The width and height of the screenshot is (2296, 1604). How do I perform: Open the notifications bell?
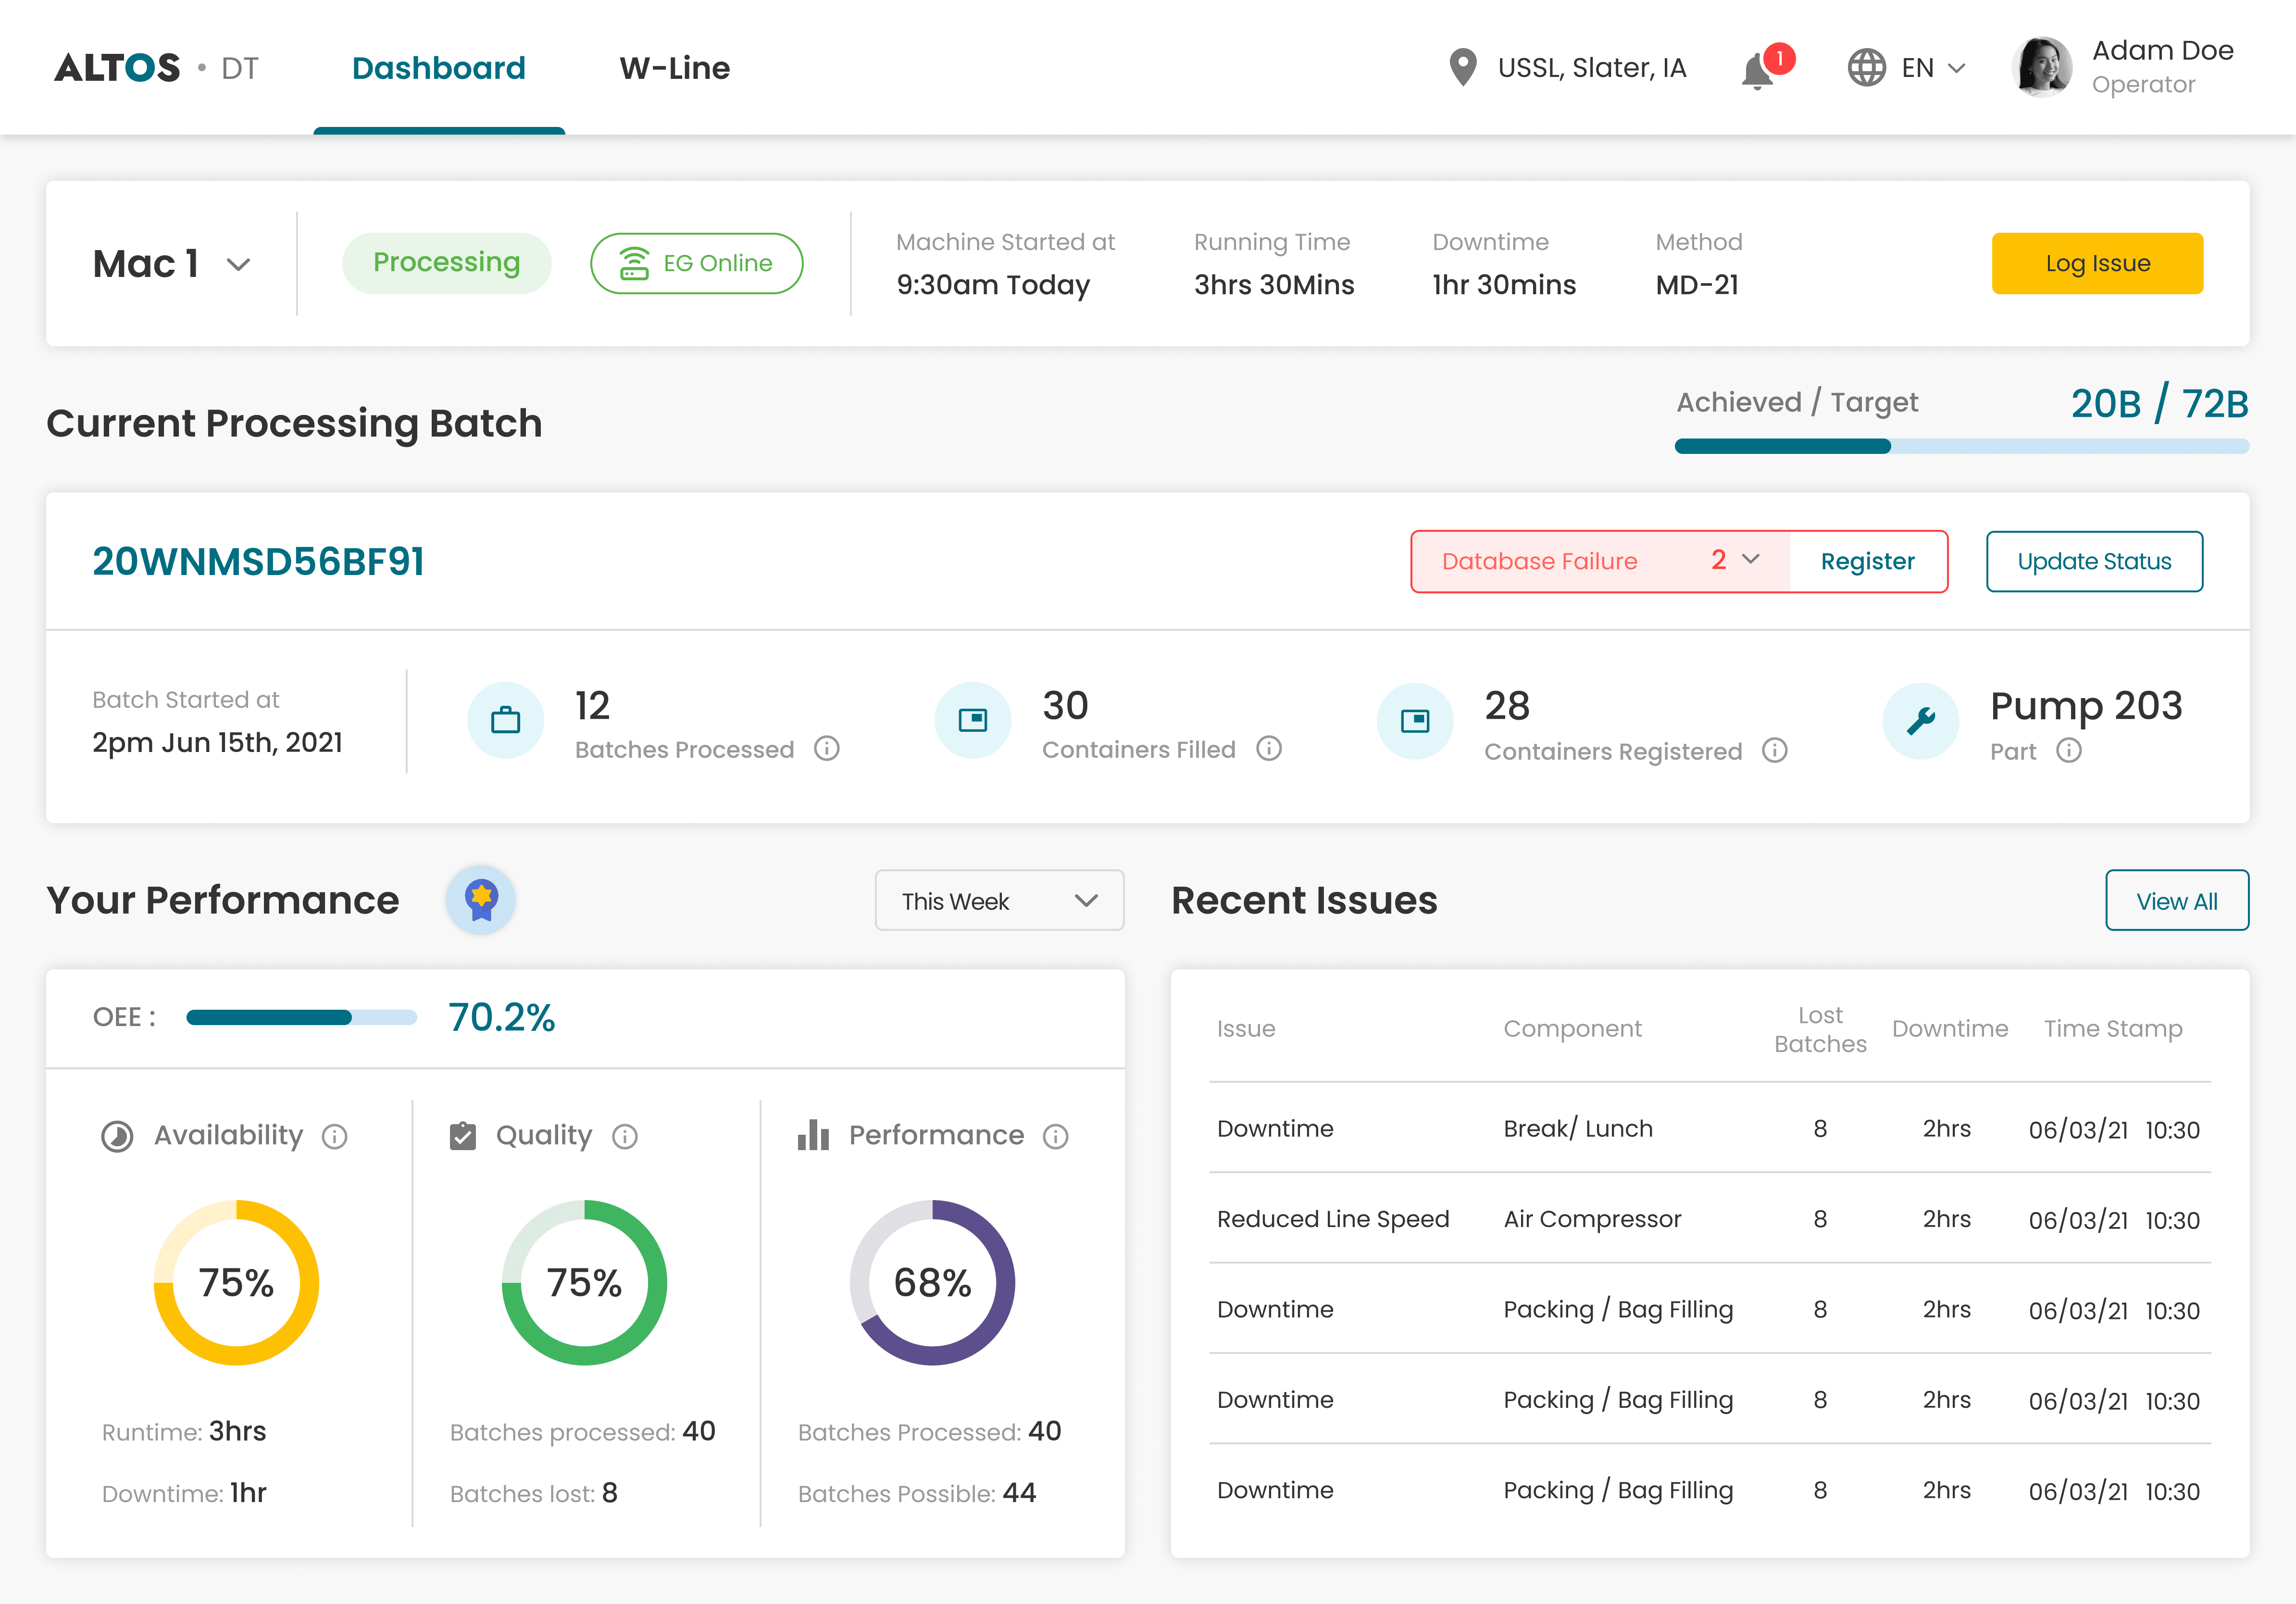point(1758,71)
